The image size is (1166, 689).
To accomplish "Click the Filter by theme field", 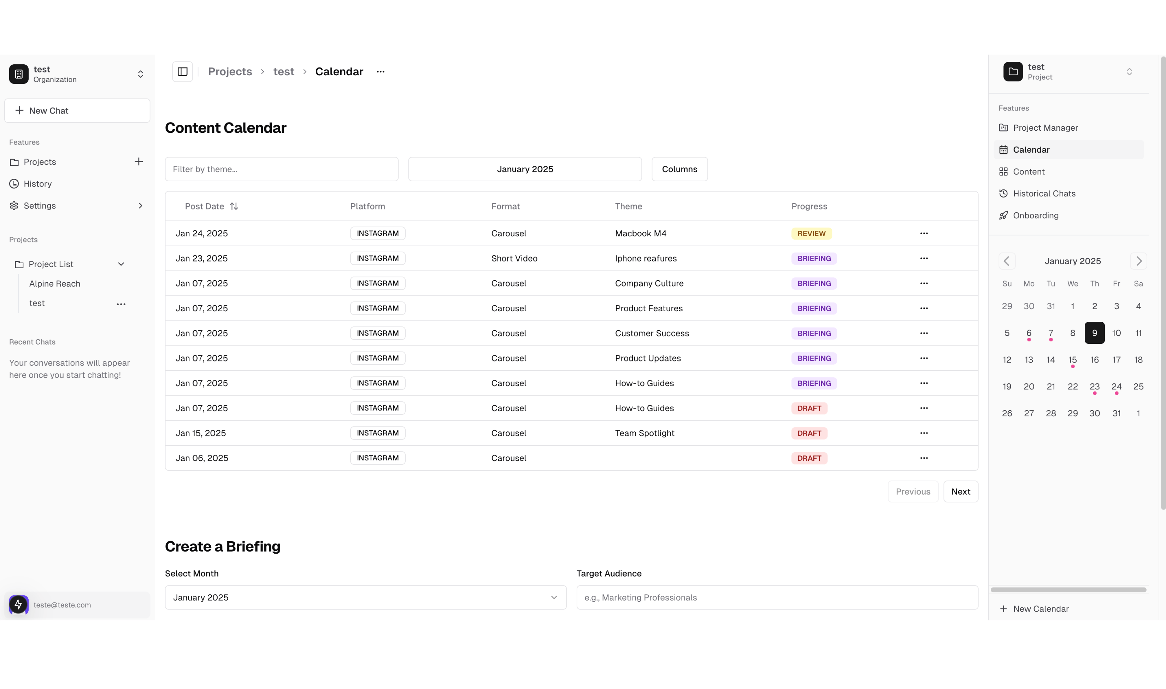I will click(x=281, y=169).
